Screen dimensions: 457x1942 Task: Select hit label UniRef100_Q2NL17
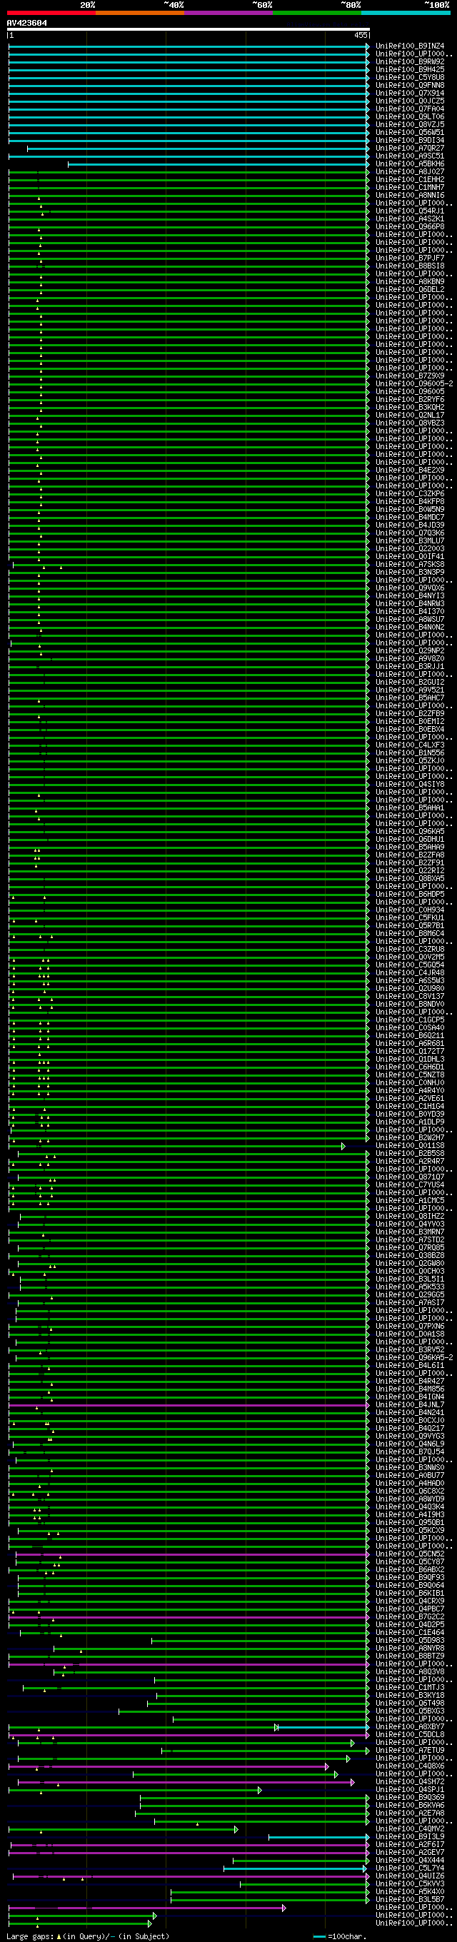[411, 416]
